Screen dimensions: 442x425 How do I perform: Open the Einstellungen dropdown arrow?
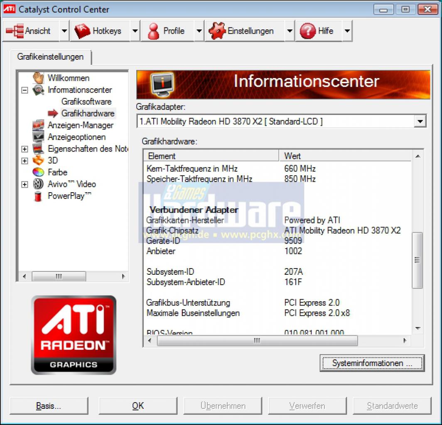(290, 31)
